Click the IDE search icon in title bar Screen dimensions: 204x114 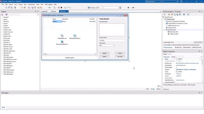click(x=177, y=1)
